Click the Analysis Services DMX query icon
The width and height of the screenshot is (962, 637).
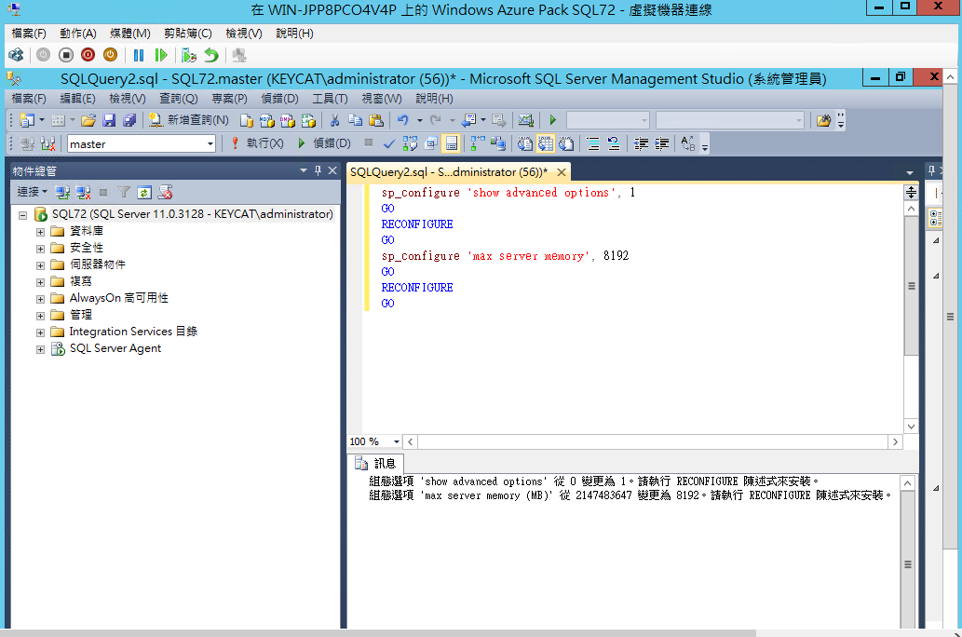click(288, 120)
